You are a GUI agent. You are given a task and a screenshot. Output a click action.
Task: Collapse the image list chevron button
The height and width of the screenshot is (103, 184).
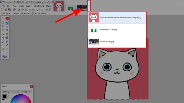(89, 5)
